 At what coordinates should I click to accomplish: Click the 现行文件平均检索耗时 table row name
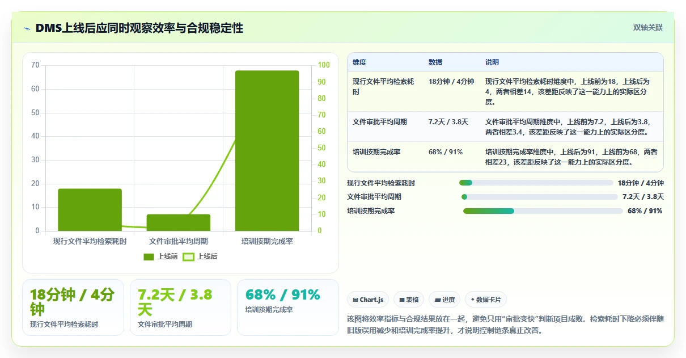[383, 86]
